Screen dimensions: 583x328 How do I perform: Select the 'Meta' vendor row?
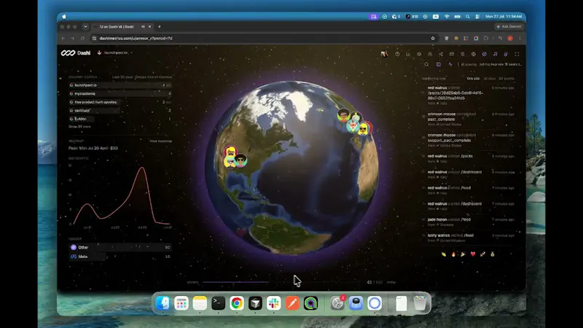pos(120,257)
